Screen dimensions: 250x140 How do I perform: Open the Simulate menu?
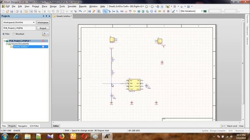coord(72,7)
